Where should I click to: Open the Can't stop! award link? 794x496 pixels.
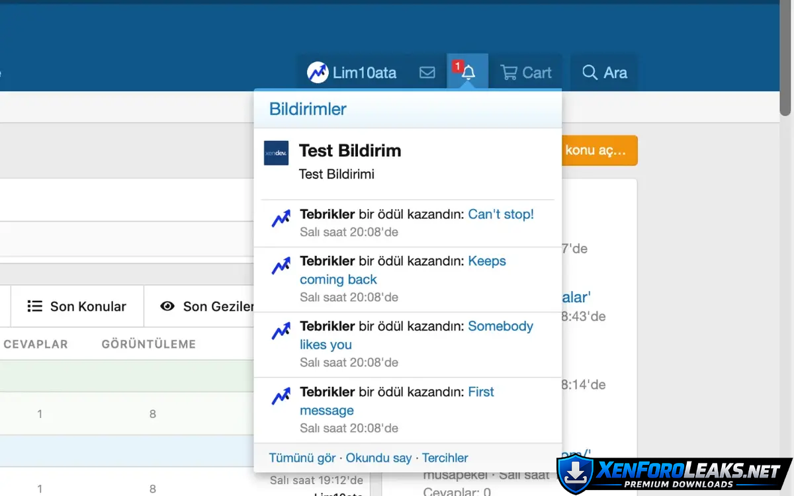(x=500, y=214)
